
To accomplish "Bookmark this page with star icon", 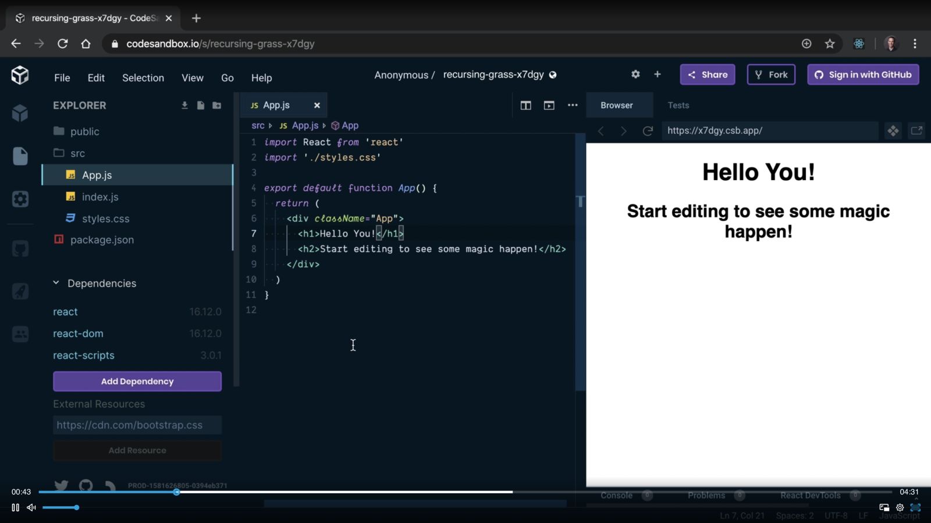I will (830, 44).
